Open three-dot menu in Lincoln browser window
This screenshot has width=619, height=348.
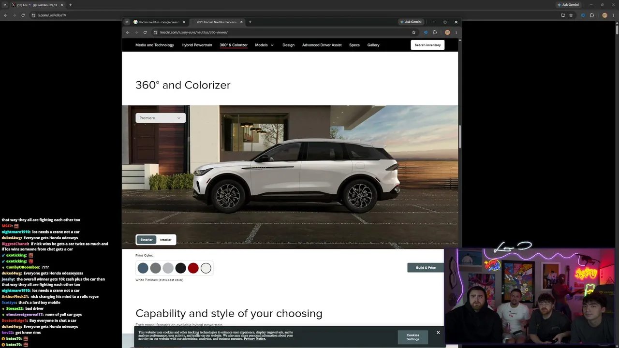(x=456, y=32)
